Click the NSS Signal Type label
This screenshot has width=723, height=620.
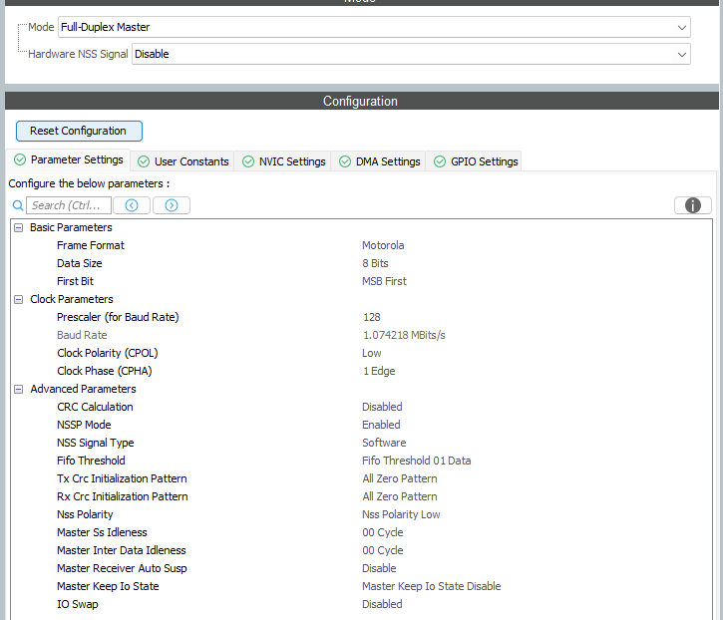(x=96, y=443)
